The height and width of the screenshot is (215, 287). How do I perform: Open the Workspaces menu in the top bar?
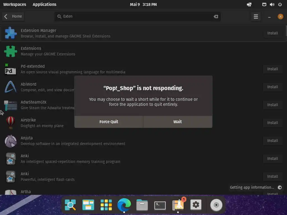tap(15, 4)
